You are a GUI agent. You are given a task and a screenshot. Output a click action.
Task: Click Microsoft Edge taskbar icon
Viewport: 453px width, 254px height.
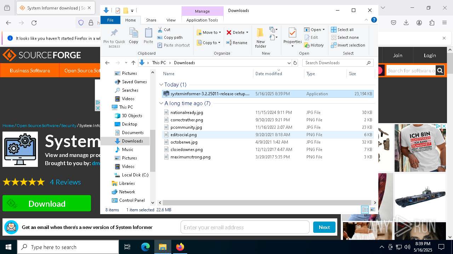pos(145,247)
